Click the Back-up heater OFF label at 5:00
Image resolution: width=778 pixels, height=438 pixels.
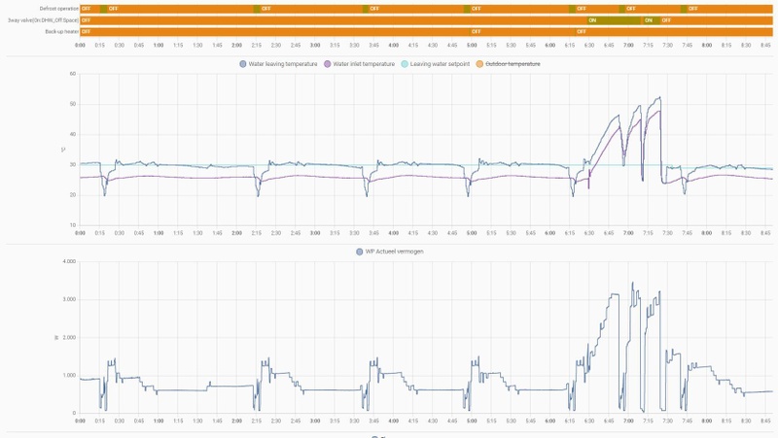(477, 32)
